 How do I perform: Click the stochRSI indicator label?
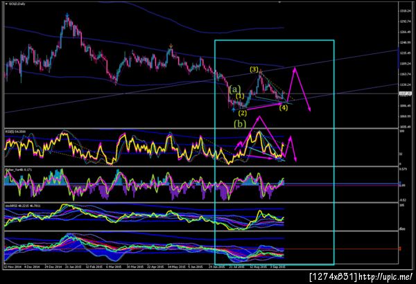[x=23, y=206]
